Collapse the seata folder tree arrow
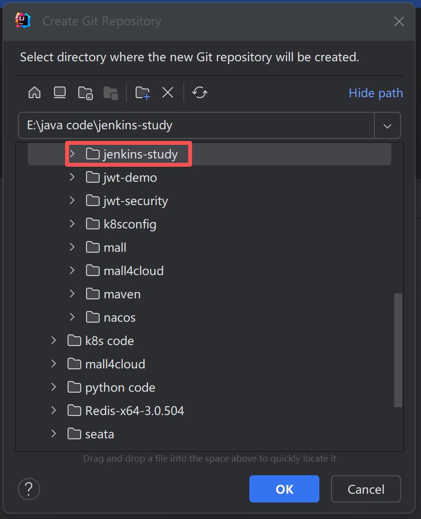The height and width of the screenshot is (519, 421). click(x=53, y=433)
